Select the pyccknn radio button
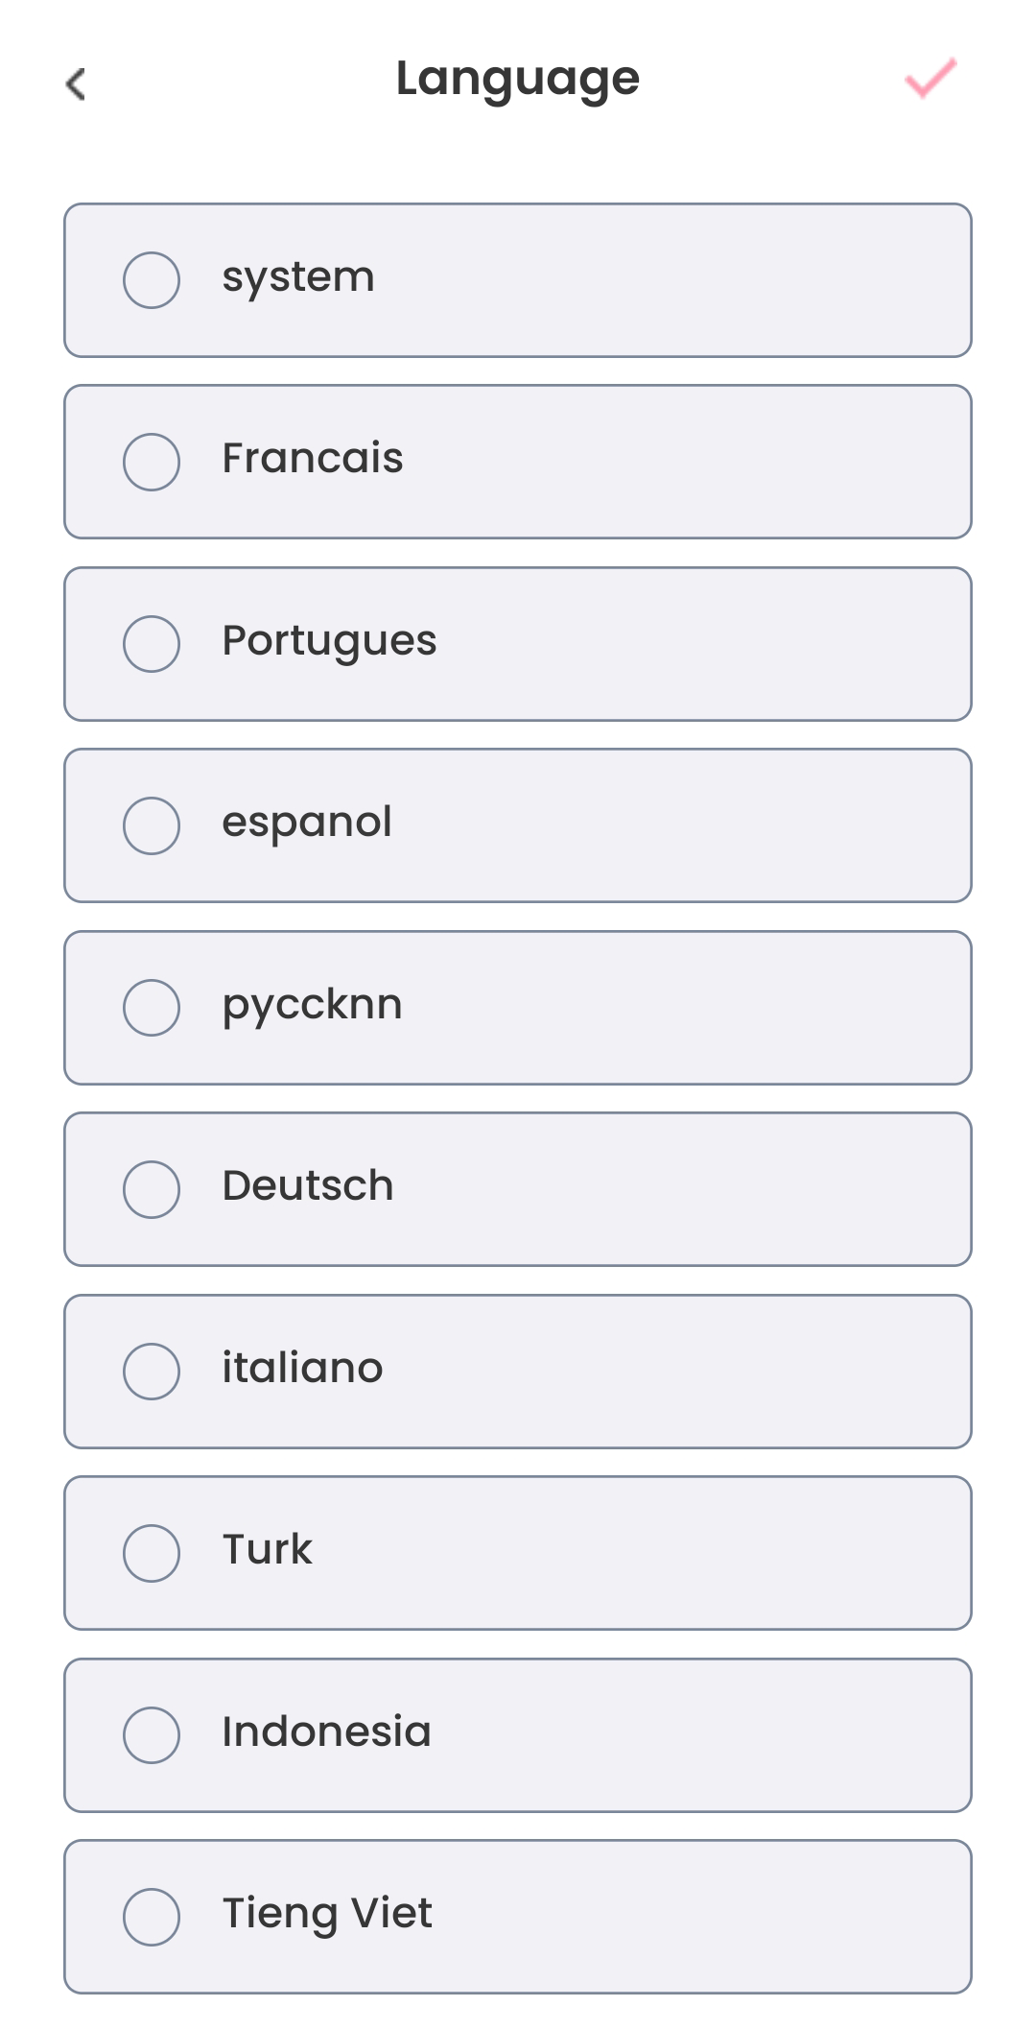Screen dimensions: 1036x2030 pyautogui.click(x=152, y=1008)
